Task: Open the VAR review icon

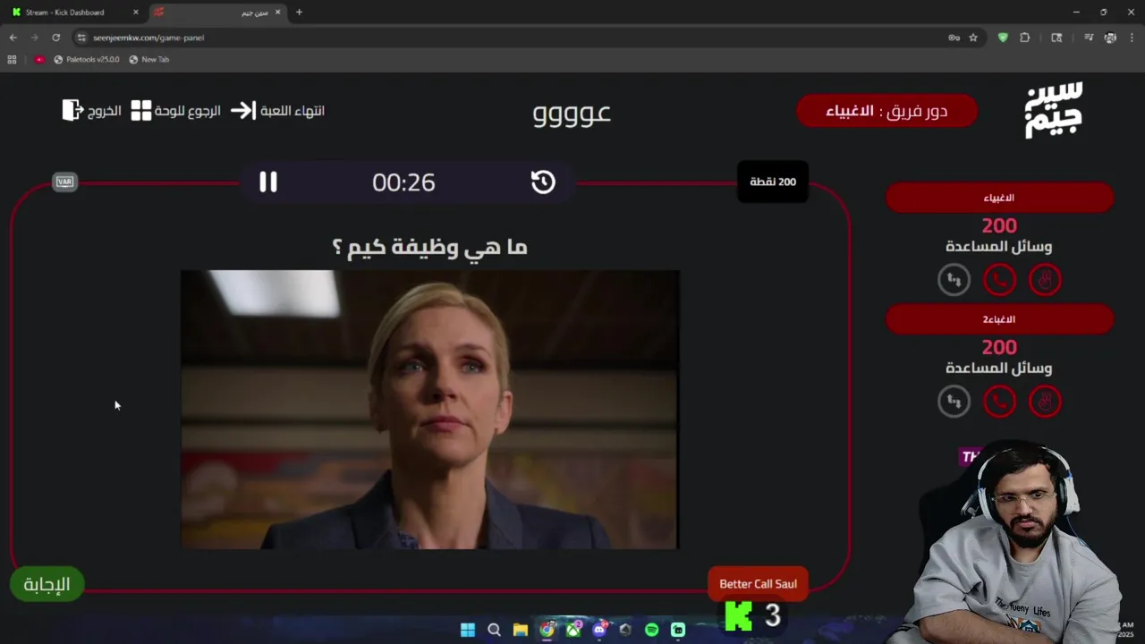Action: [64, 182]
